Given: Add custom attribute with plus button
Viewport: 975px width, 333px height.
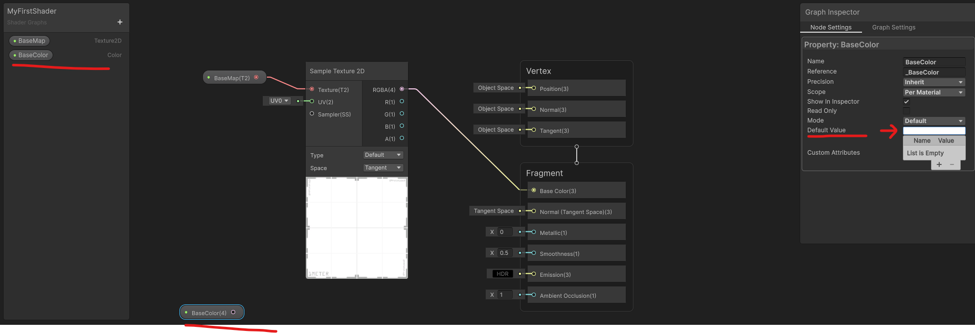Looking at the screenshot, I should pyautogui.click(x=939, y=164).
